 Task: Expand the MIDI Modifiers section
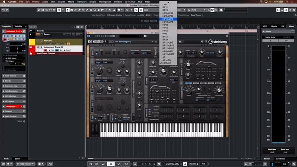pos(14,96)
